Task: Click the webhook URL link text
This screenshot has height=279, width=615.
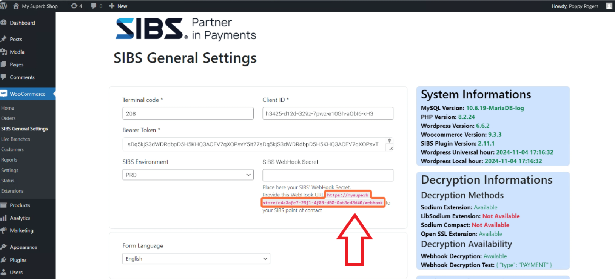Action: (x=323, y=203)
